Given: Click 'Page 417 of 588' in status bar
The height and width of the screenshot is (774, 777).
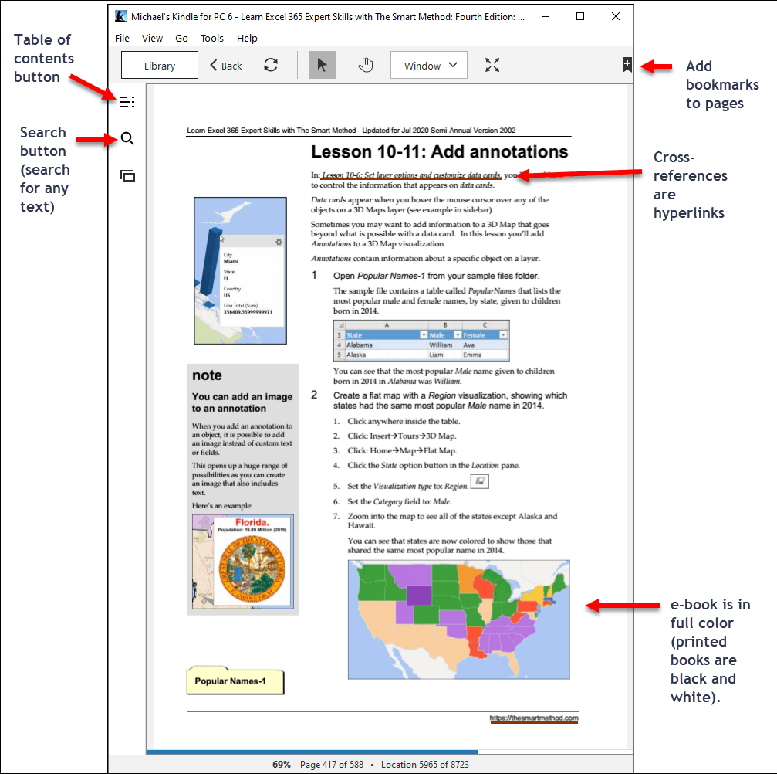Looking at the screenshot, I should click(332, 765).
